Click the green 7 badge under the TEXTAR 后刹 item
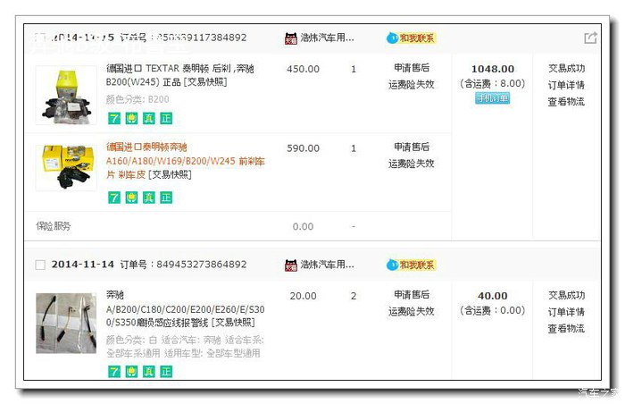This screenshot has height=404, width=625. click(x=113, y=118)
